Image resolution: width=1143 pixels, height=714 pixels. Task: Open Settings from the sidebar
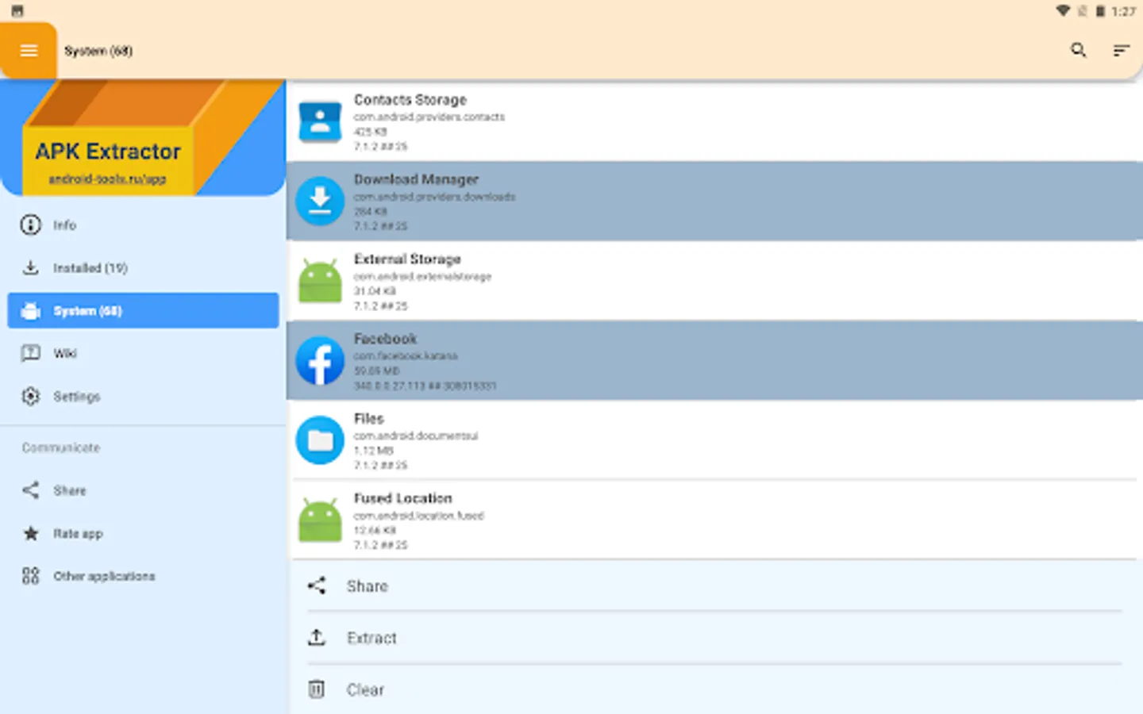[x=143, y=396]
